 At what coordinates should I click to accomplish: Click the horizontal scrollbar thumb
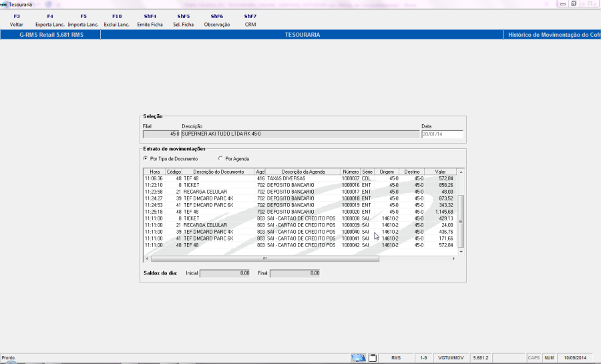(x=265, y=258)
